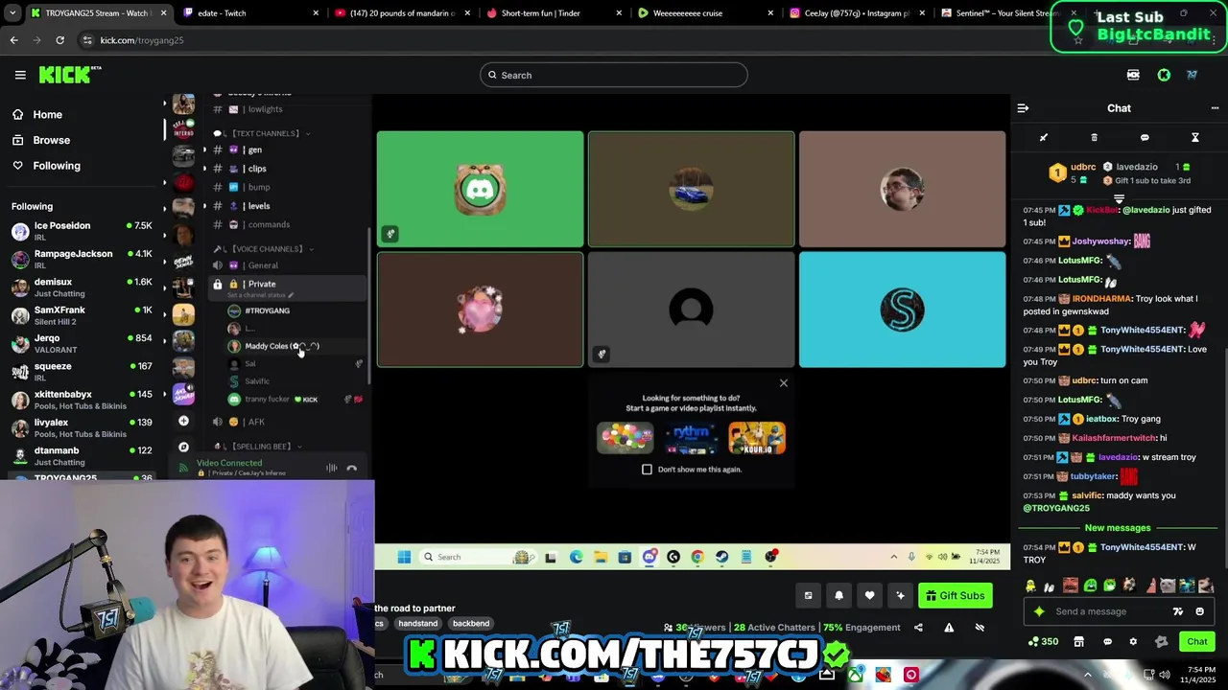Click the handstand stream tag

(417, 624)
